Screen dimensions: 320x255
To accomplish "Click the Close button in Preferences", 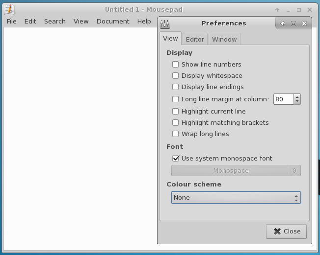I will click(287, 231).
